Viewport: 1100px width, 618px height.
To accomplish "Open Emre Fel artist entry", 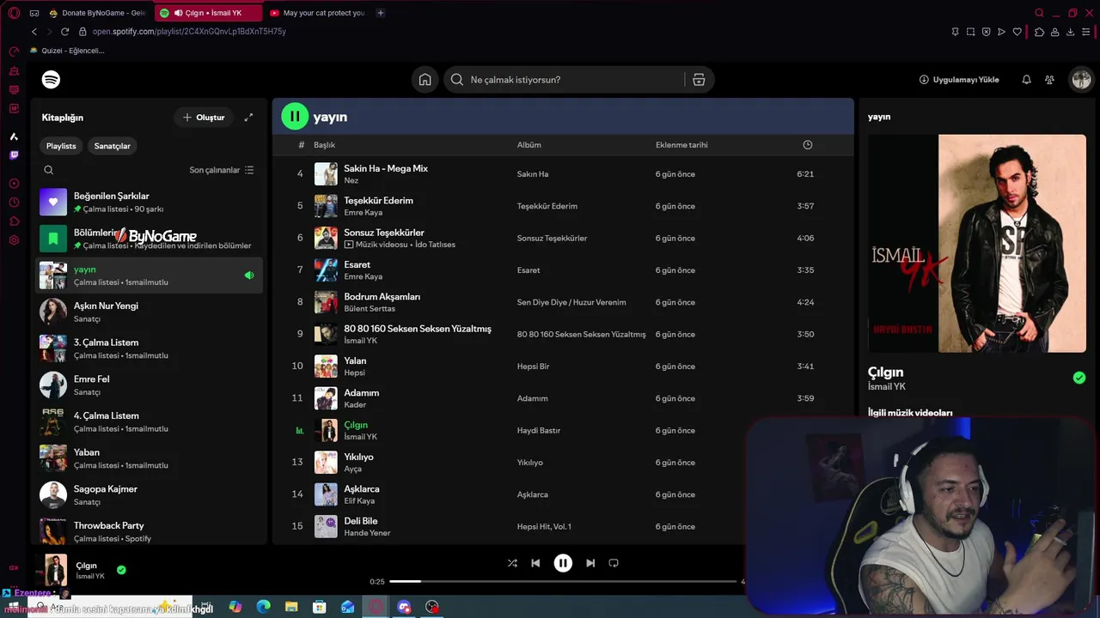I will [x=150, y=385].
